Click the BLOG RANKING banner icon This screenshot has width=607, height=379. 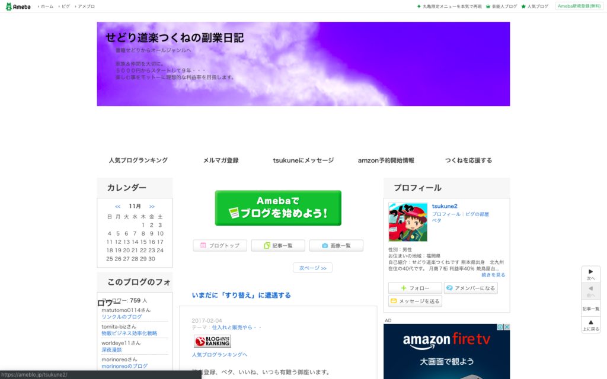coord(212,341)
